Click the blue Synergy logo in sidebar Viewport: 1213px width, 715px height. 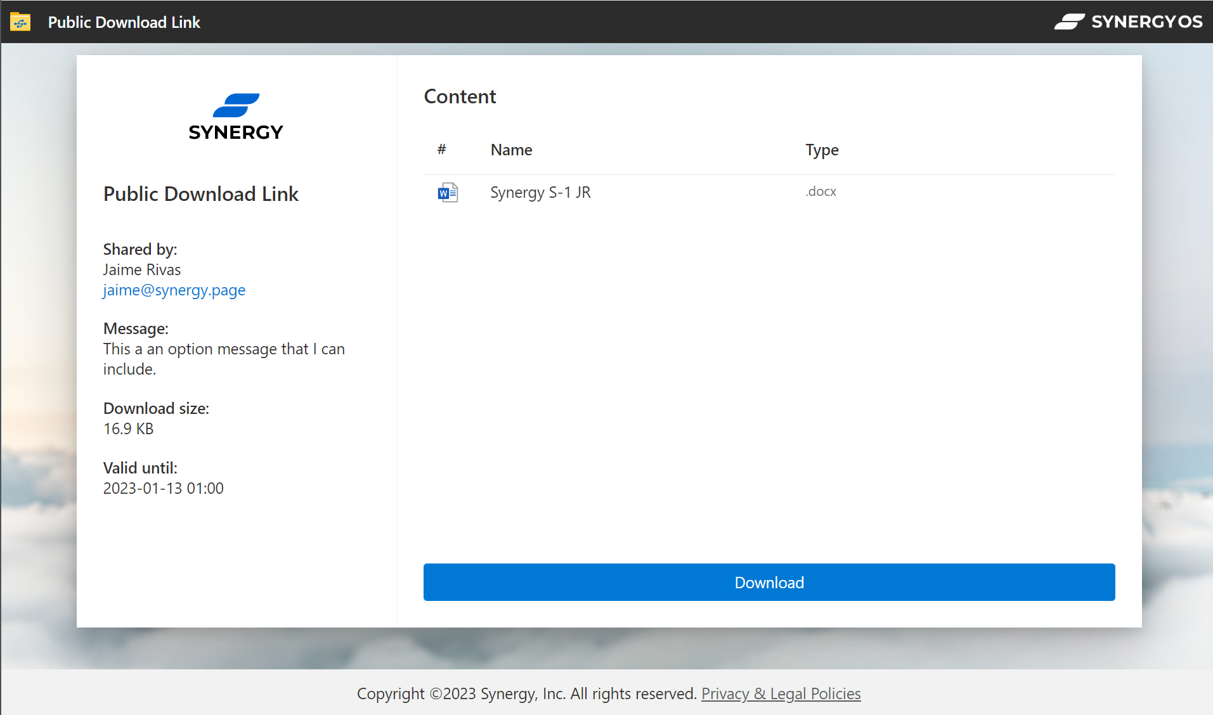pos(236,117)
